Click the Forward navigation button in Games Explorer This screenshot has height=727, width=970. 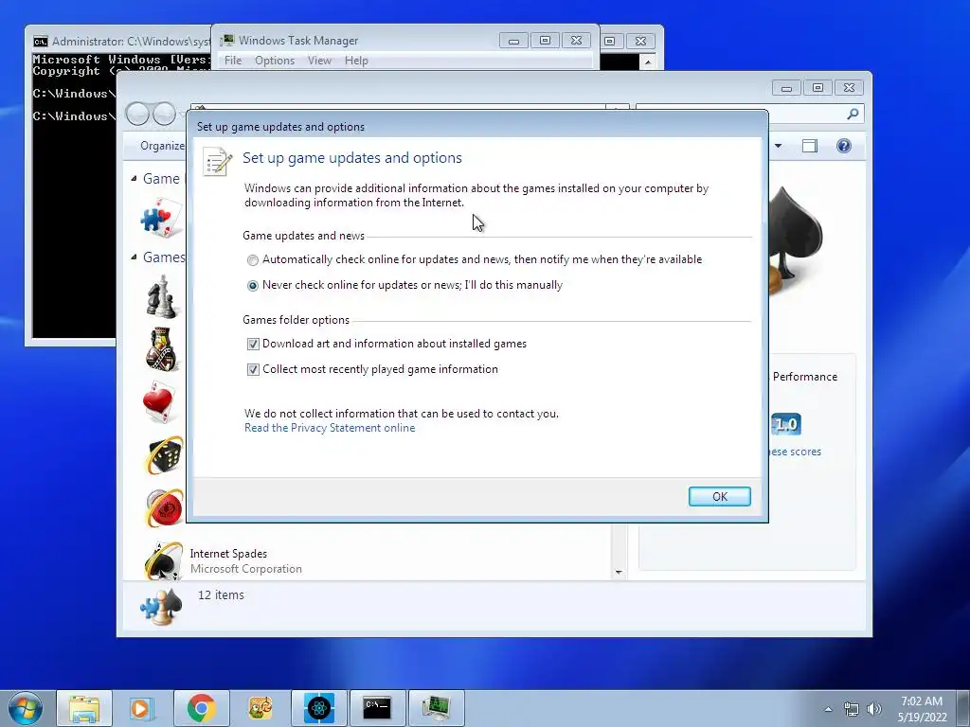(165, 114)
